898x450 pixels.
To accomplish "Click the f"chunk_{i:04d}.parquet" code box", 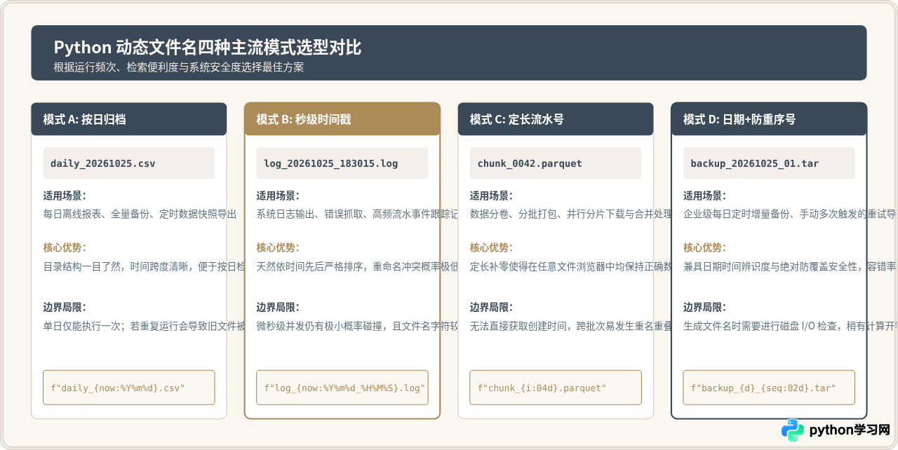I will pyautogui.click(x=556, y=388).
